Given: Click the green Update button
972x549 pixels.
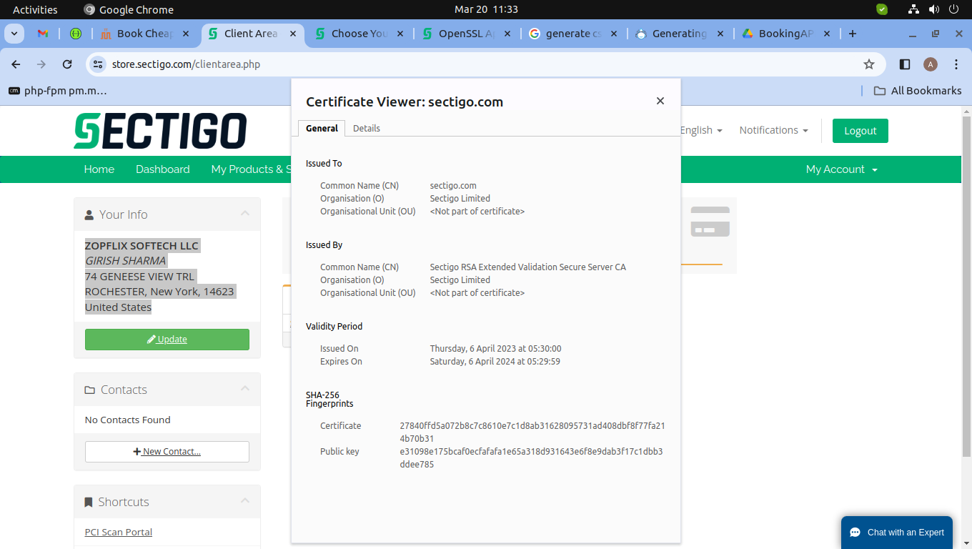Looking at the screenshot, I should [x=167, y=340].
